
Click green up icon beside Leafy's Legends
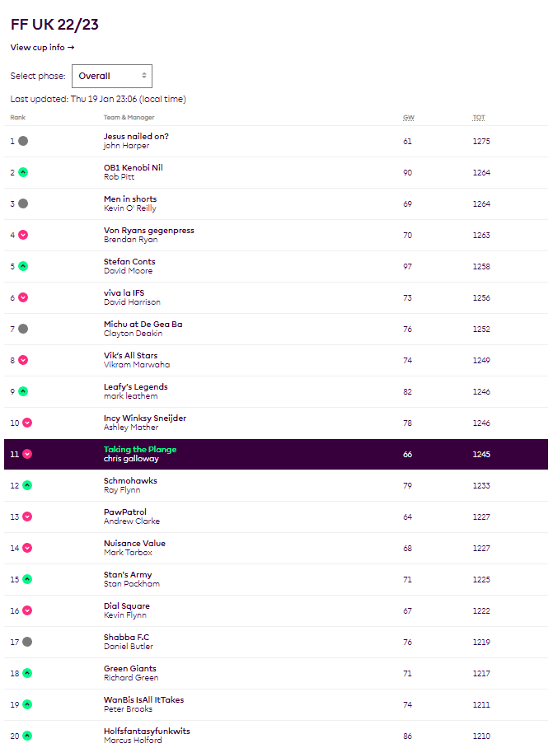tap(23, 391)
